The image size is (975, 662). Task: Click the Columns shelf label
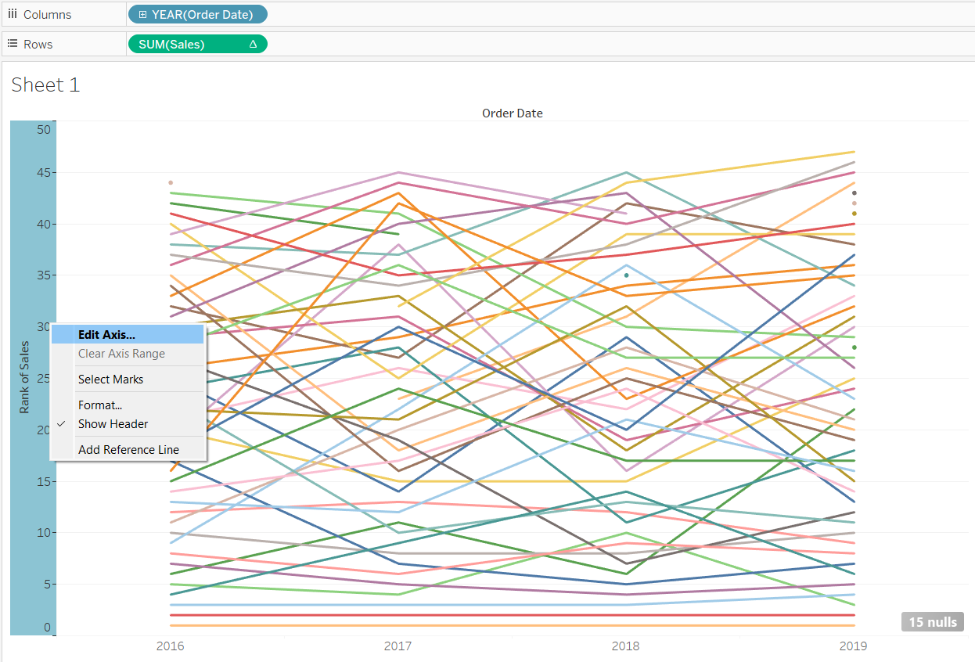(47, 14)
